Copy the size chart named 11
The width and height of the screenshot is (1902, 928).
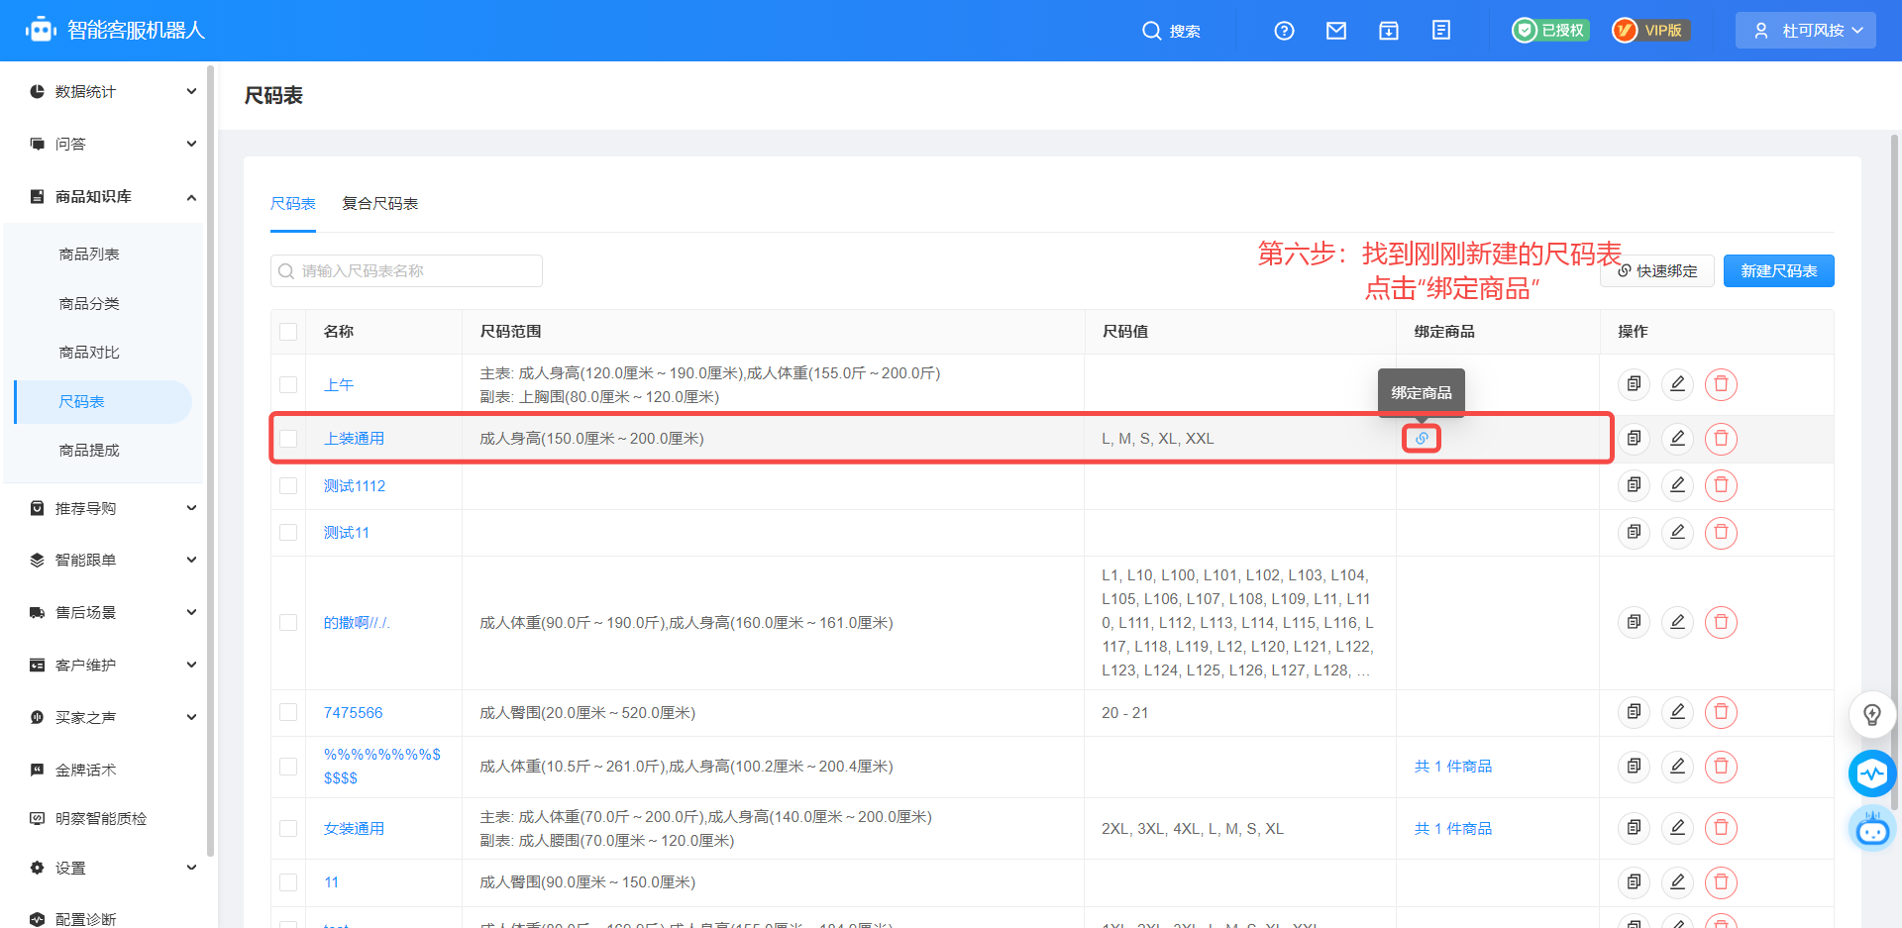point(1634,881)
